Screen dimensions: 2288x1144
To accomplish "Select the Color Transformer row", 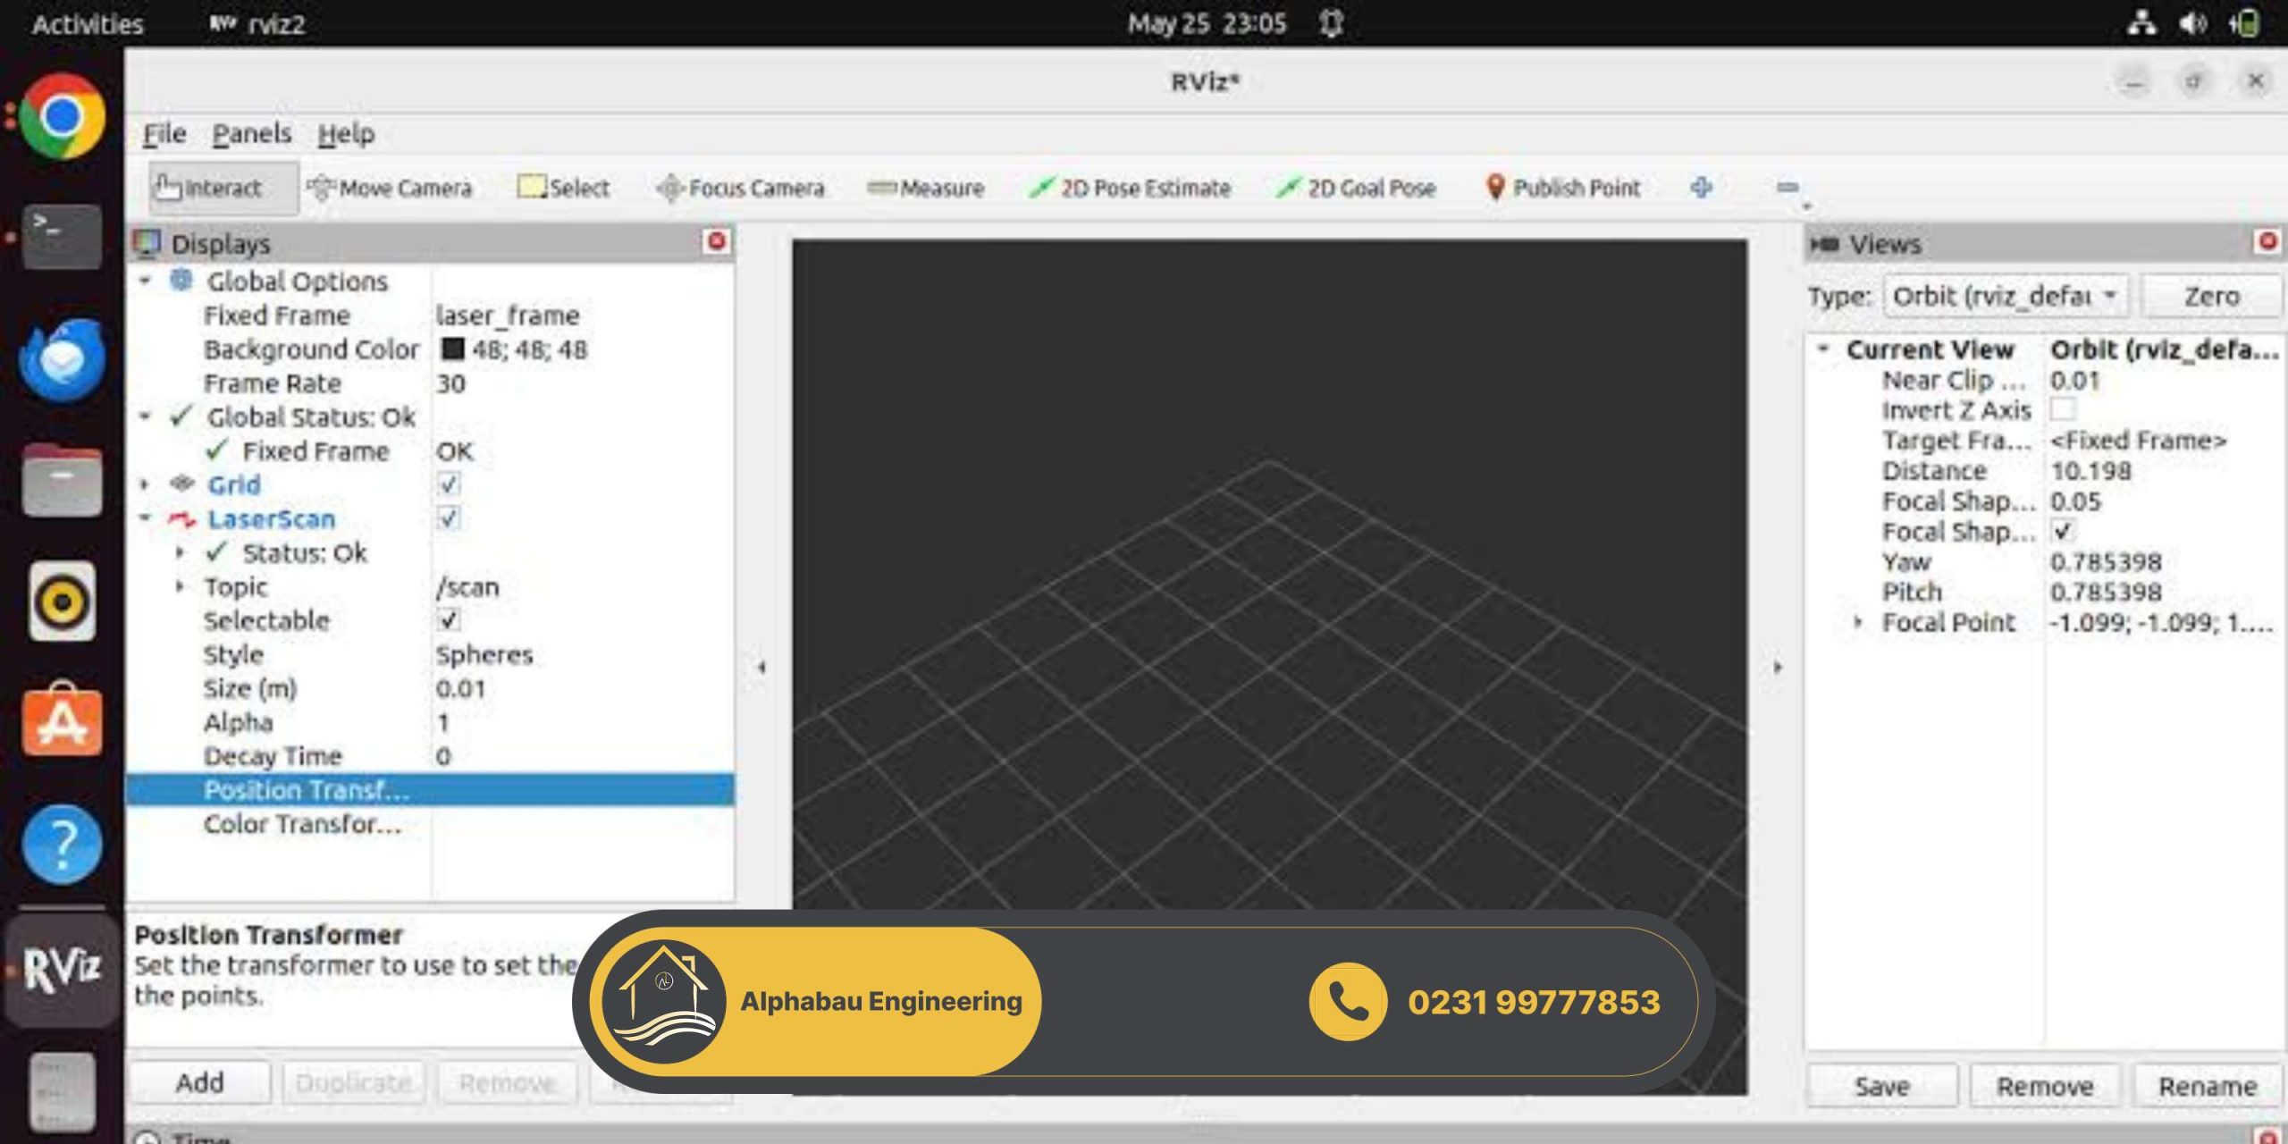I will (431, 824).
